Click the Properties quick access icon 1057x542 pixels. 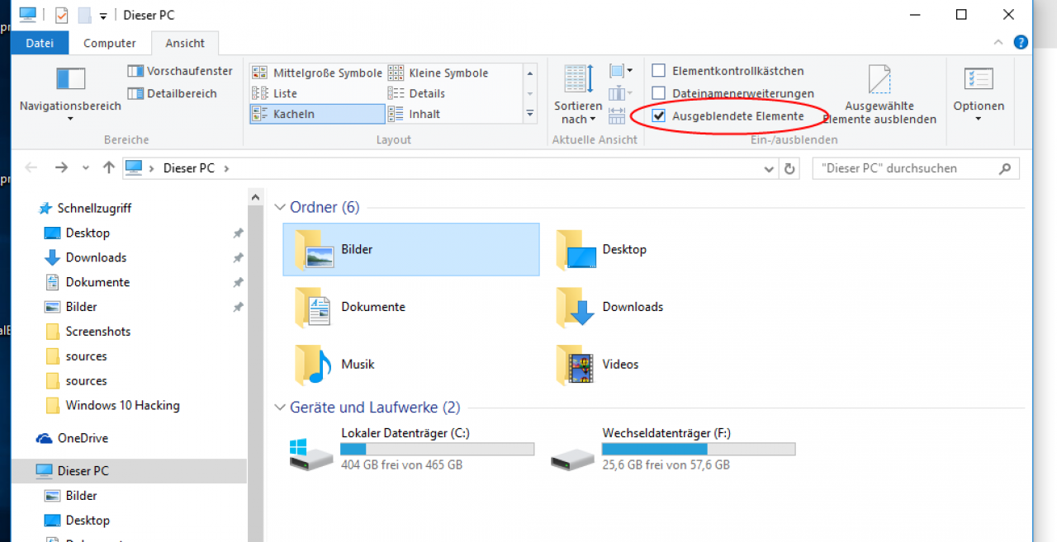pos(62,15)
